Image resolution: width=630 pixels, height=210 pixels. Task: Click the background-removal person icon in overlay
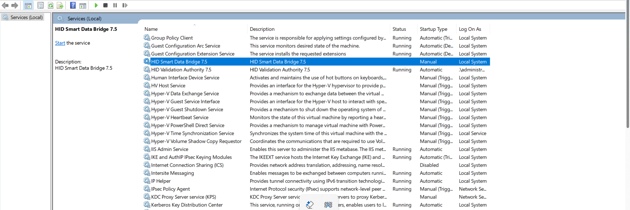(328, 204)
